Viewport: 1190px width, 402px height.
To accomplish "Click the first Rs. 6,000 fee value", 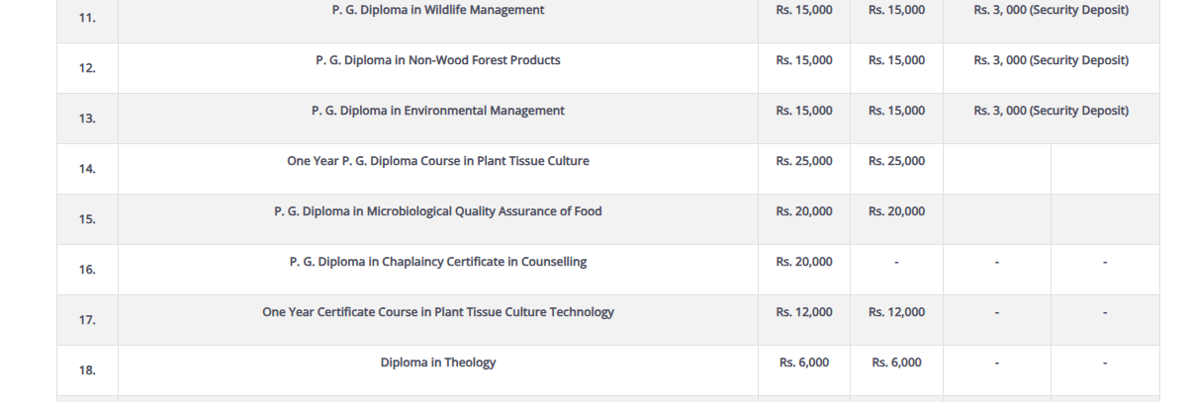I will (x=804, y=362).
